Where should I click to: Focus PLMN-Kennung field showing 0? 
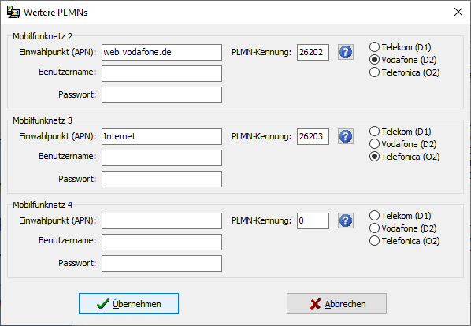coord(313,221)
